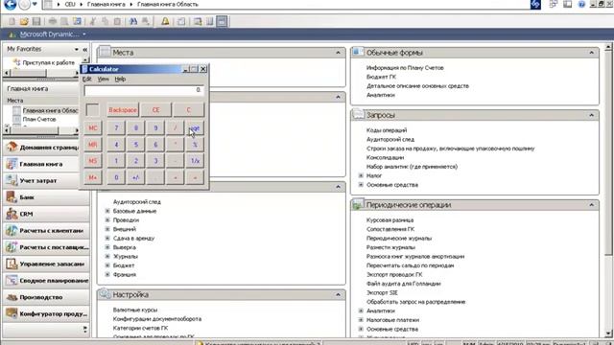Viewport: 614px width, 345px height.
Task: Click the C clear button in Calculator
Action: [188, 110]
